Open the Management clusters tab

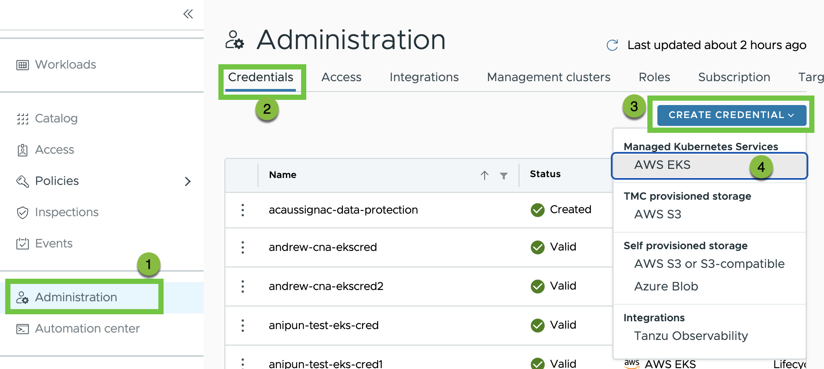[549, 77]
